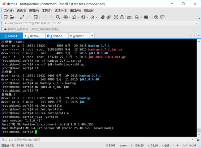The height and width of the screenshot is (148, 201).
Task: Click the globe encoding icon
Action: pyautogui.click(x=83, y=17)
